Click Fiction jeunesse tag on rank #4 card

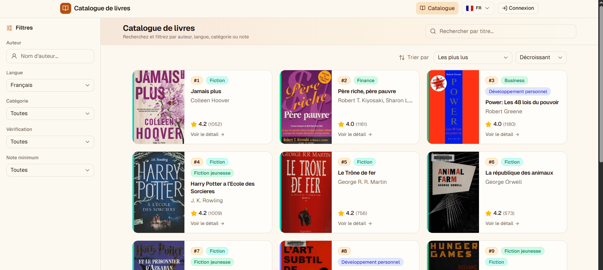[x=212, y=173]
